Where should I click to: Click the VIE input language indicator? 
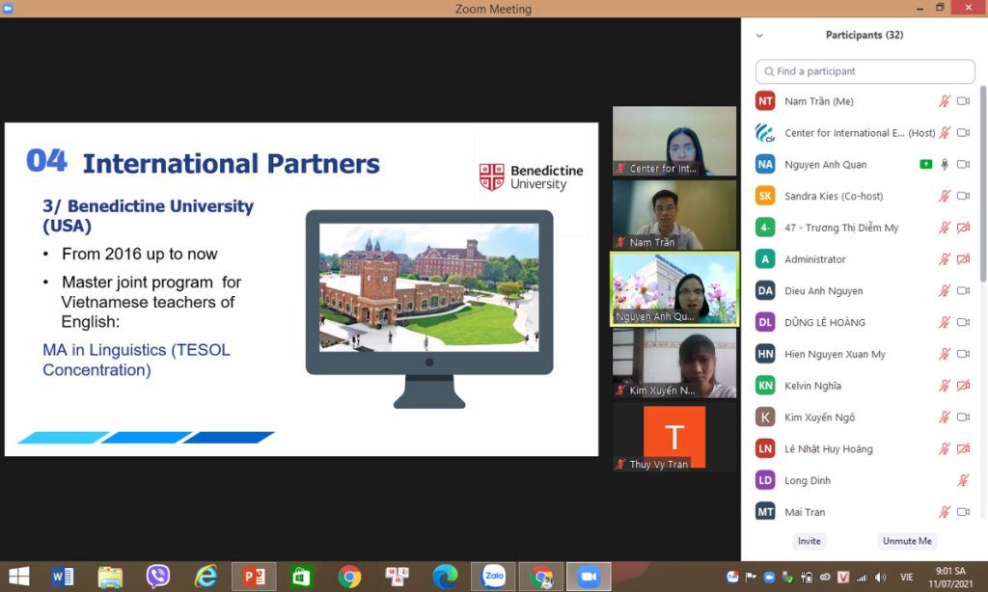(906, 577)
